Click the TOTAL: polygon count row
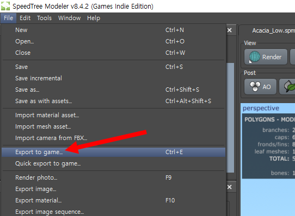 coord(282,159)
